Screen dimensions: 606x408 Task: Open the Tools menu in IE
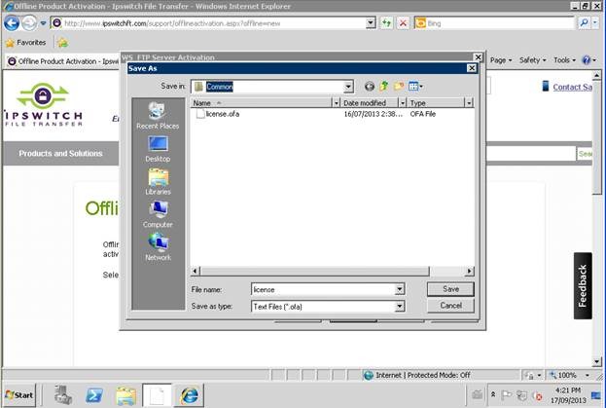coord(564,60)
